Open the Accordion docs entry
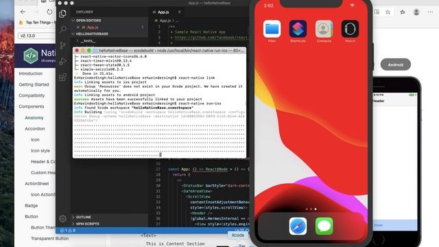Screen dimensions: 439x247 [x=35, y=128]
